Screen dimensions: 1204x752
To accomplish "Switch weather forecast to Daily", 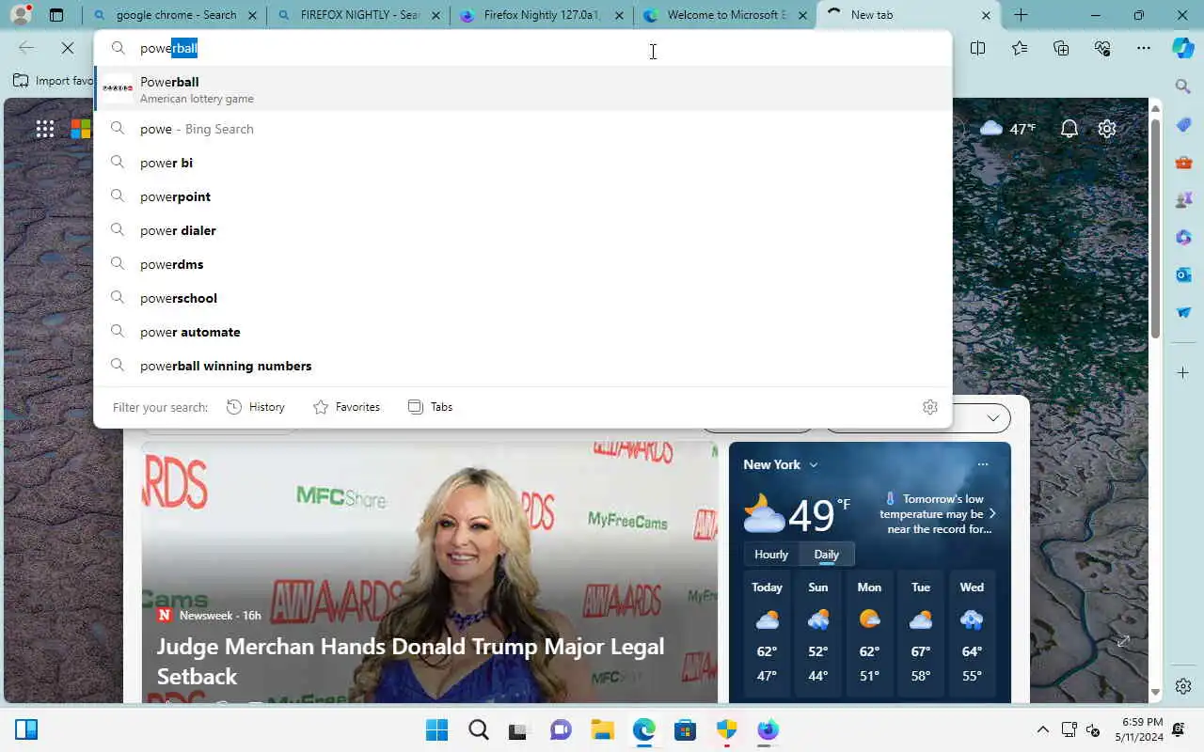I will 827,555.
